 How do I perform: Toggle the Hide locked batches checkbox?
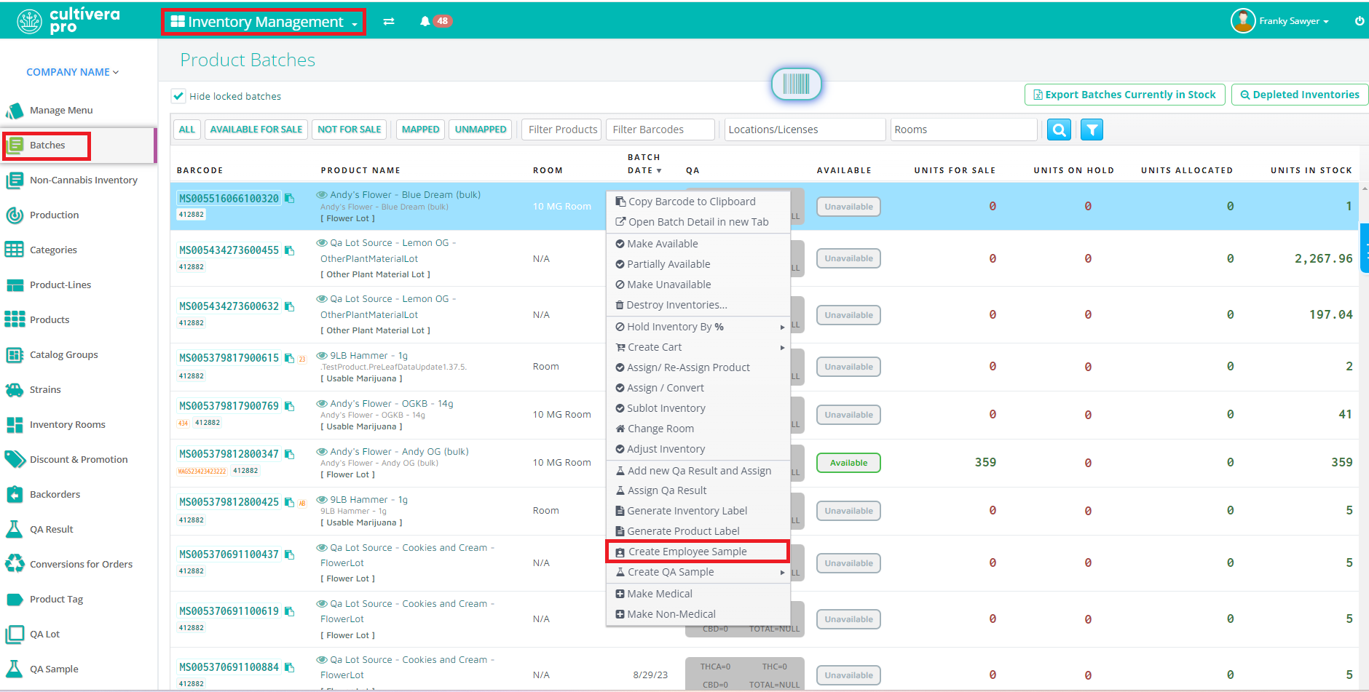pos(178,96)
